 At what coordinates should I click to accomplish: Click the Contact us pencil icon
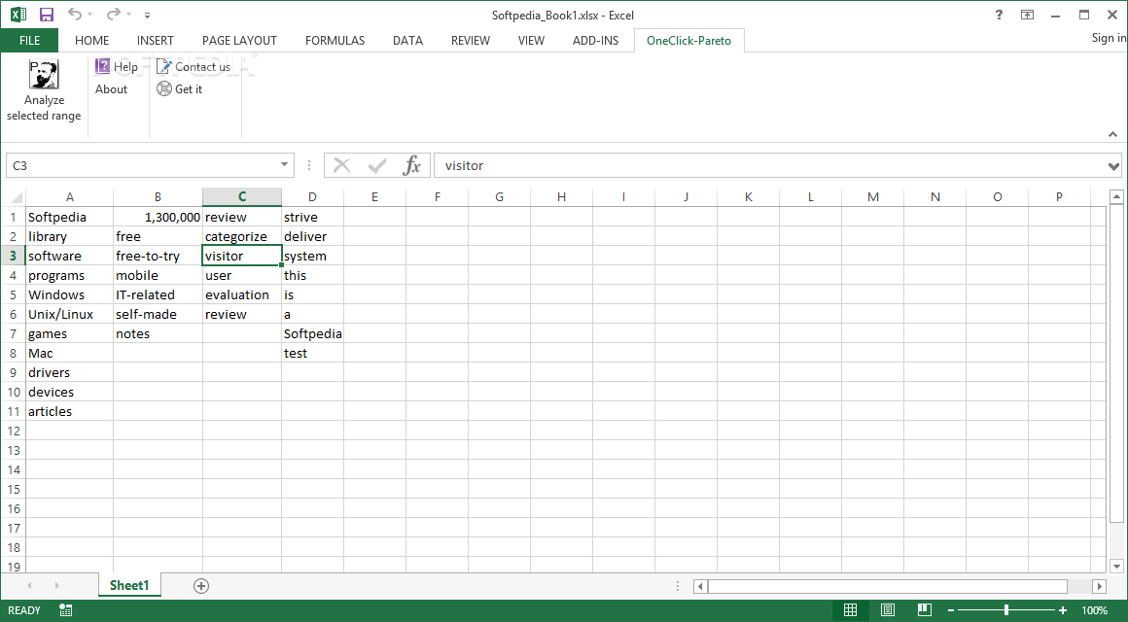tap(164, 66)
